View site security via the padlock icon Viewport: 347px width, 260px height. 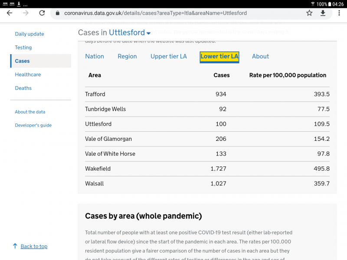pos(57,13)
